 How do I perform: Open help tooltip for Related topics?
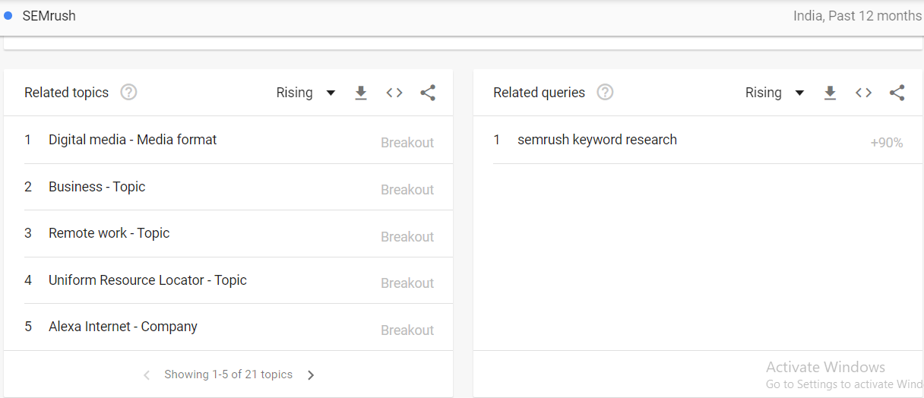pyautogui.click(x=129, y=93)
